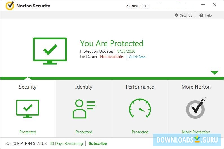Open the Help menu label
The height and width of the screenshot is (149, 224).
208,15
